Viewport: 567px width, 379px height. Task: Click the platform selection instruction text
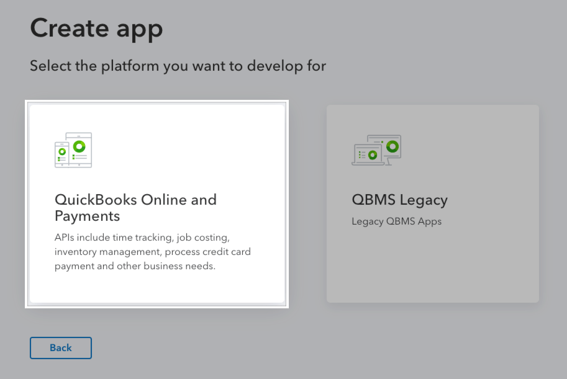click(178, 66)
